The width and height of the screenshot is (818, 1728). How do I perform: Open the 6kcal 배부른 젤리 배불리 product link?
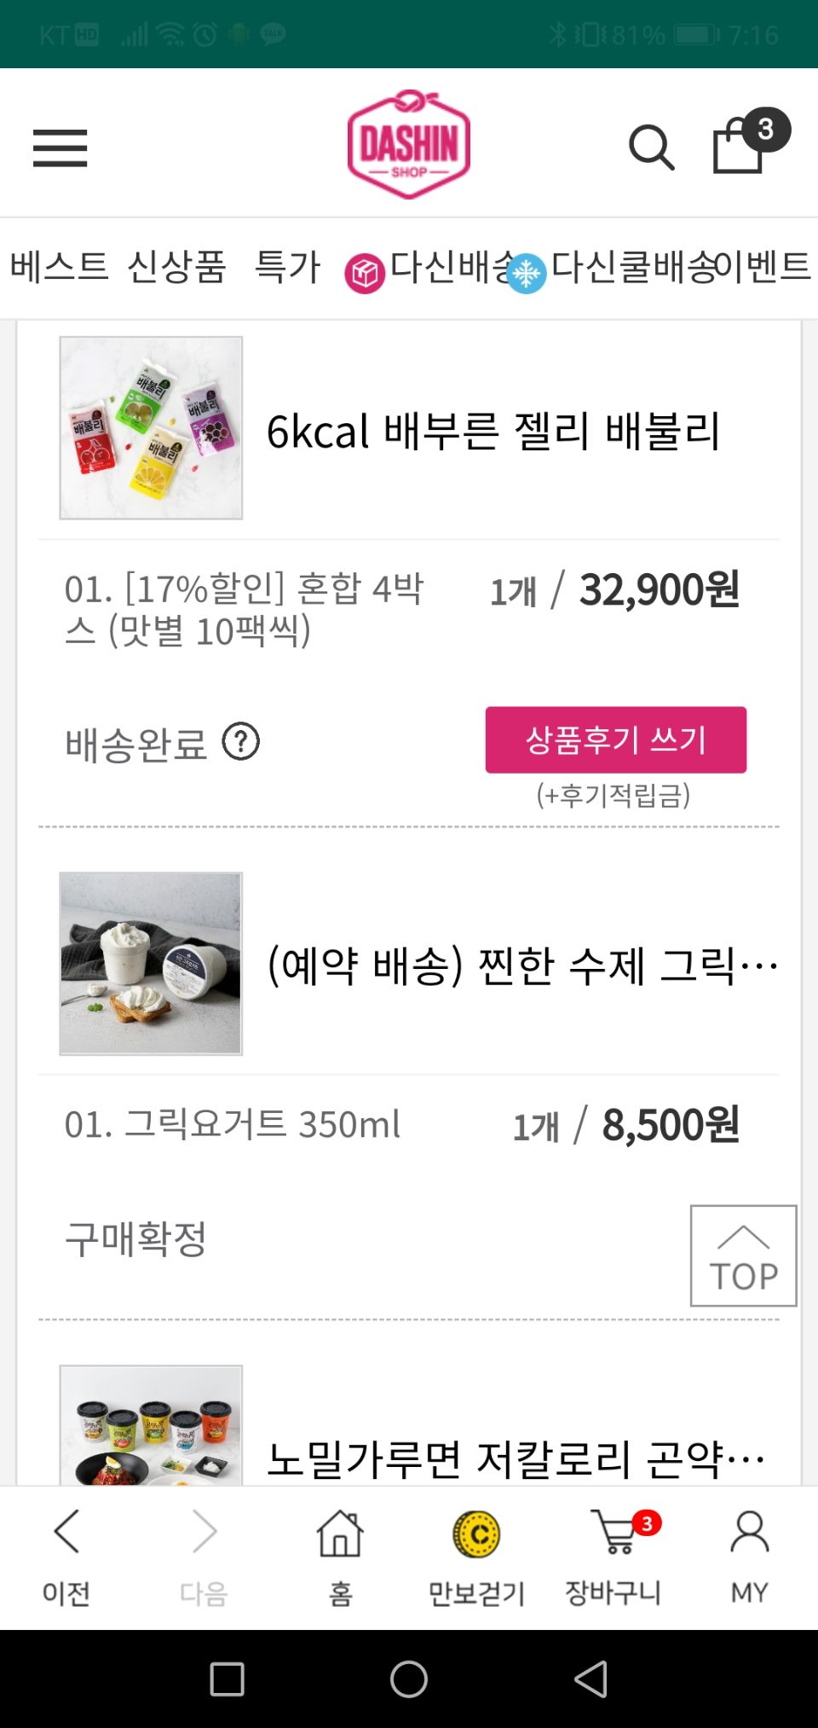click(493, 431)
